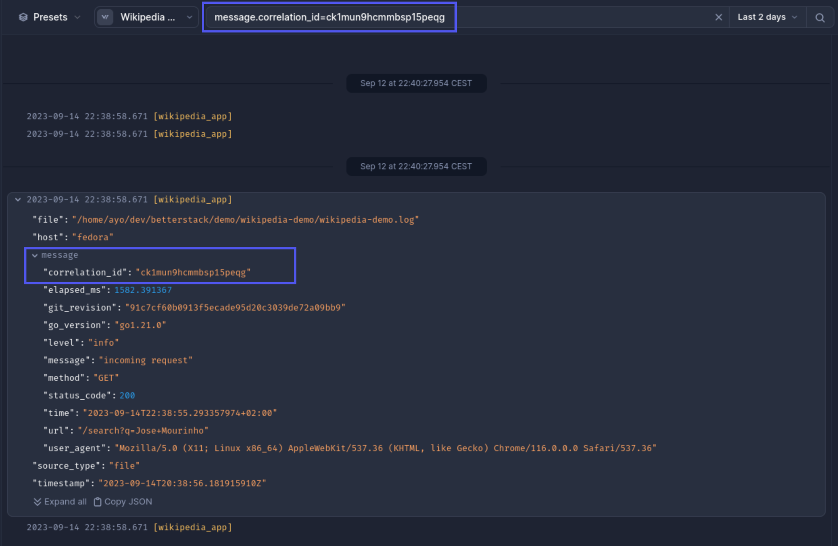Image resolution: width=838 pixels, height=546 pixels.
Task: Click the status_code value 200
Action: pyautogui.click(x=127, y=396)
